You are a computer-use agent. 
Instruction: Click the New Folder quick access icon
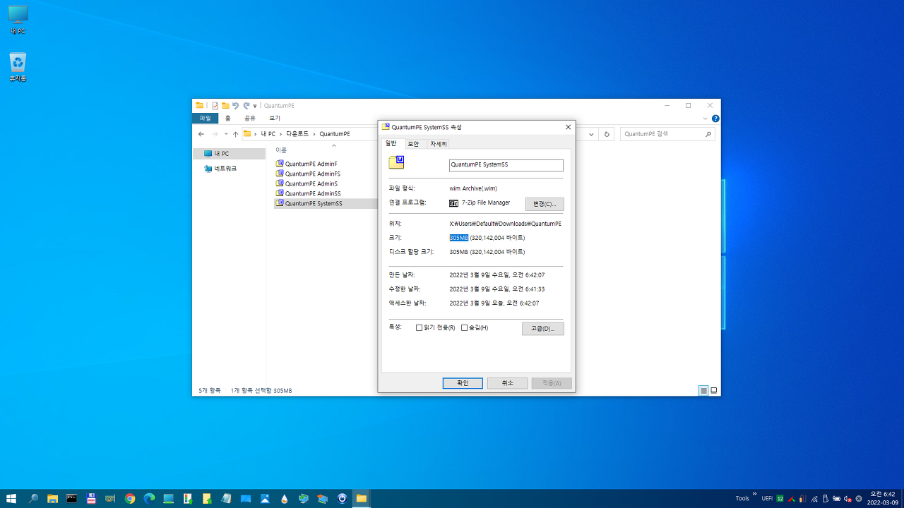pyautogui.click(x=225, y=106)
